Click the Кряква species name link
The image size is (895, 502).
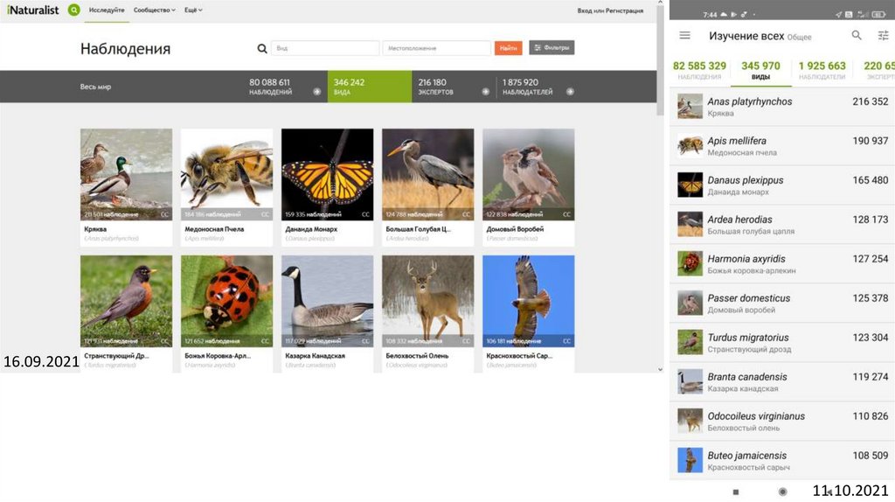click(x=95, y=229)
